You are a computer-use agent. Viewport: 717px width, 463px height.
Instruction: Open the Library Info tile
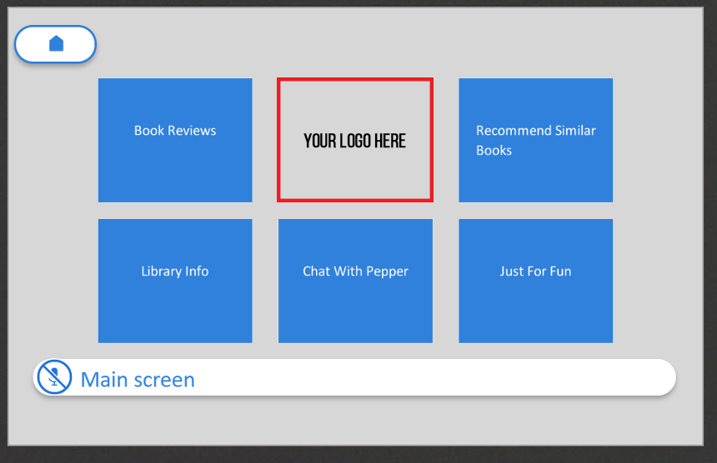point(175,281)
